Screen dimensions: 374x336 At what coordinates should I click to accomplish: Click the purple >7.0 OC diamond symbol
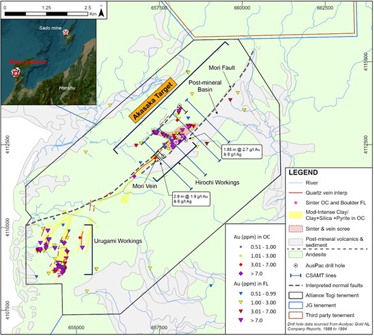click(x=241, y=274)
